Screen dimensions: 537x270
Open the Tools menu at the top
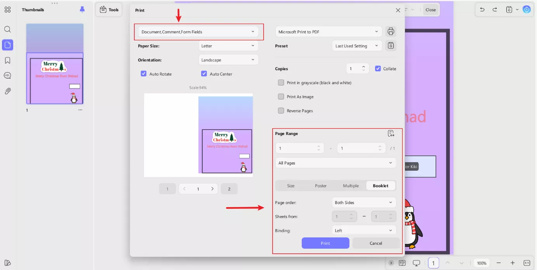pos(109,9)
